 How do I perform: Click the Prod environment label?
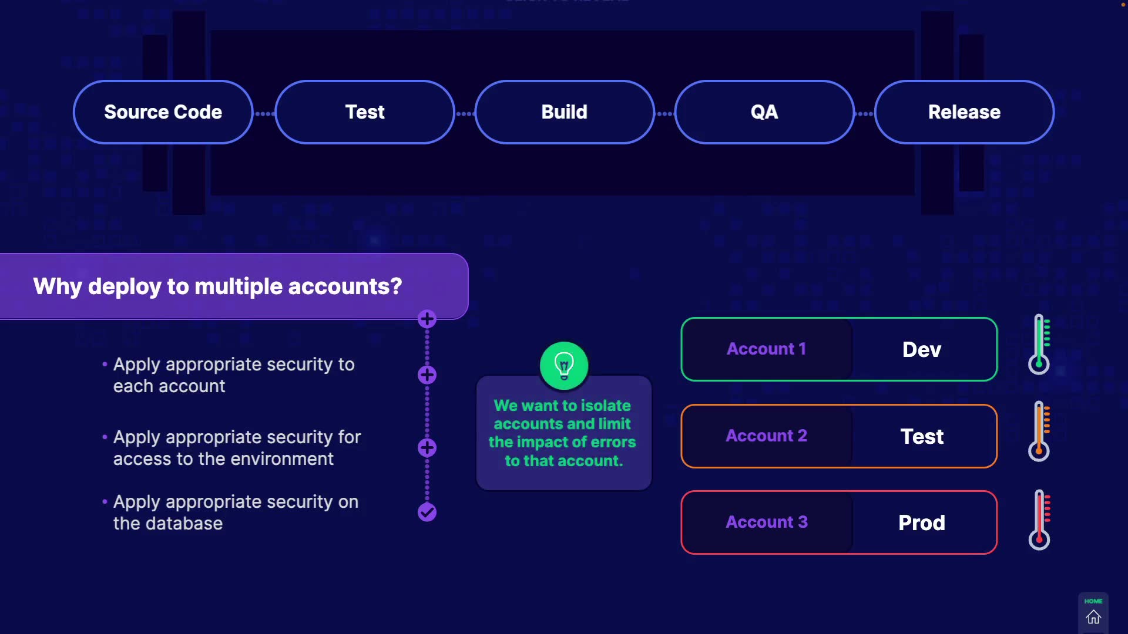pos(922,523)
